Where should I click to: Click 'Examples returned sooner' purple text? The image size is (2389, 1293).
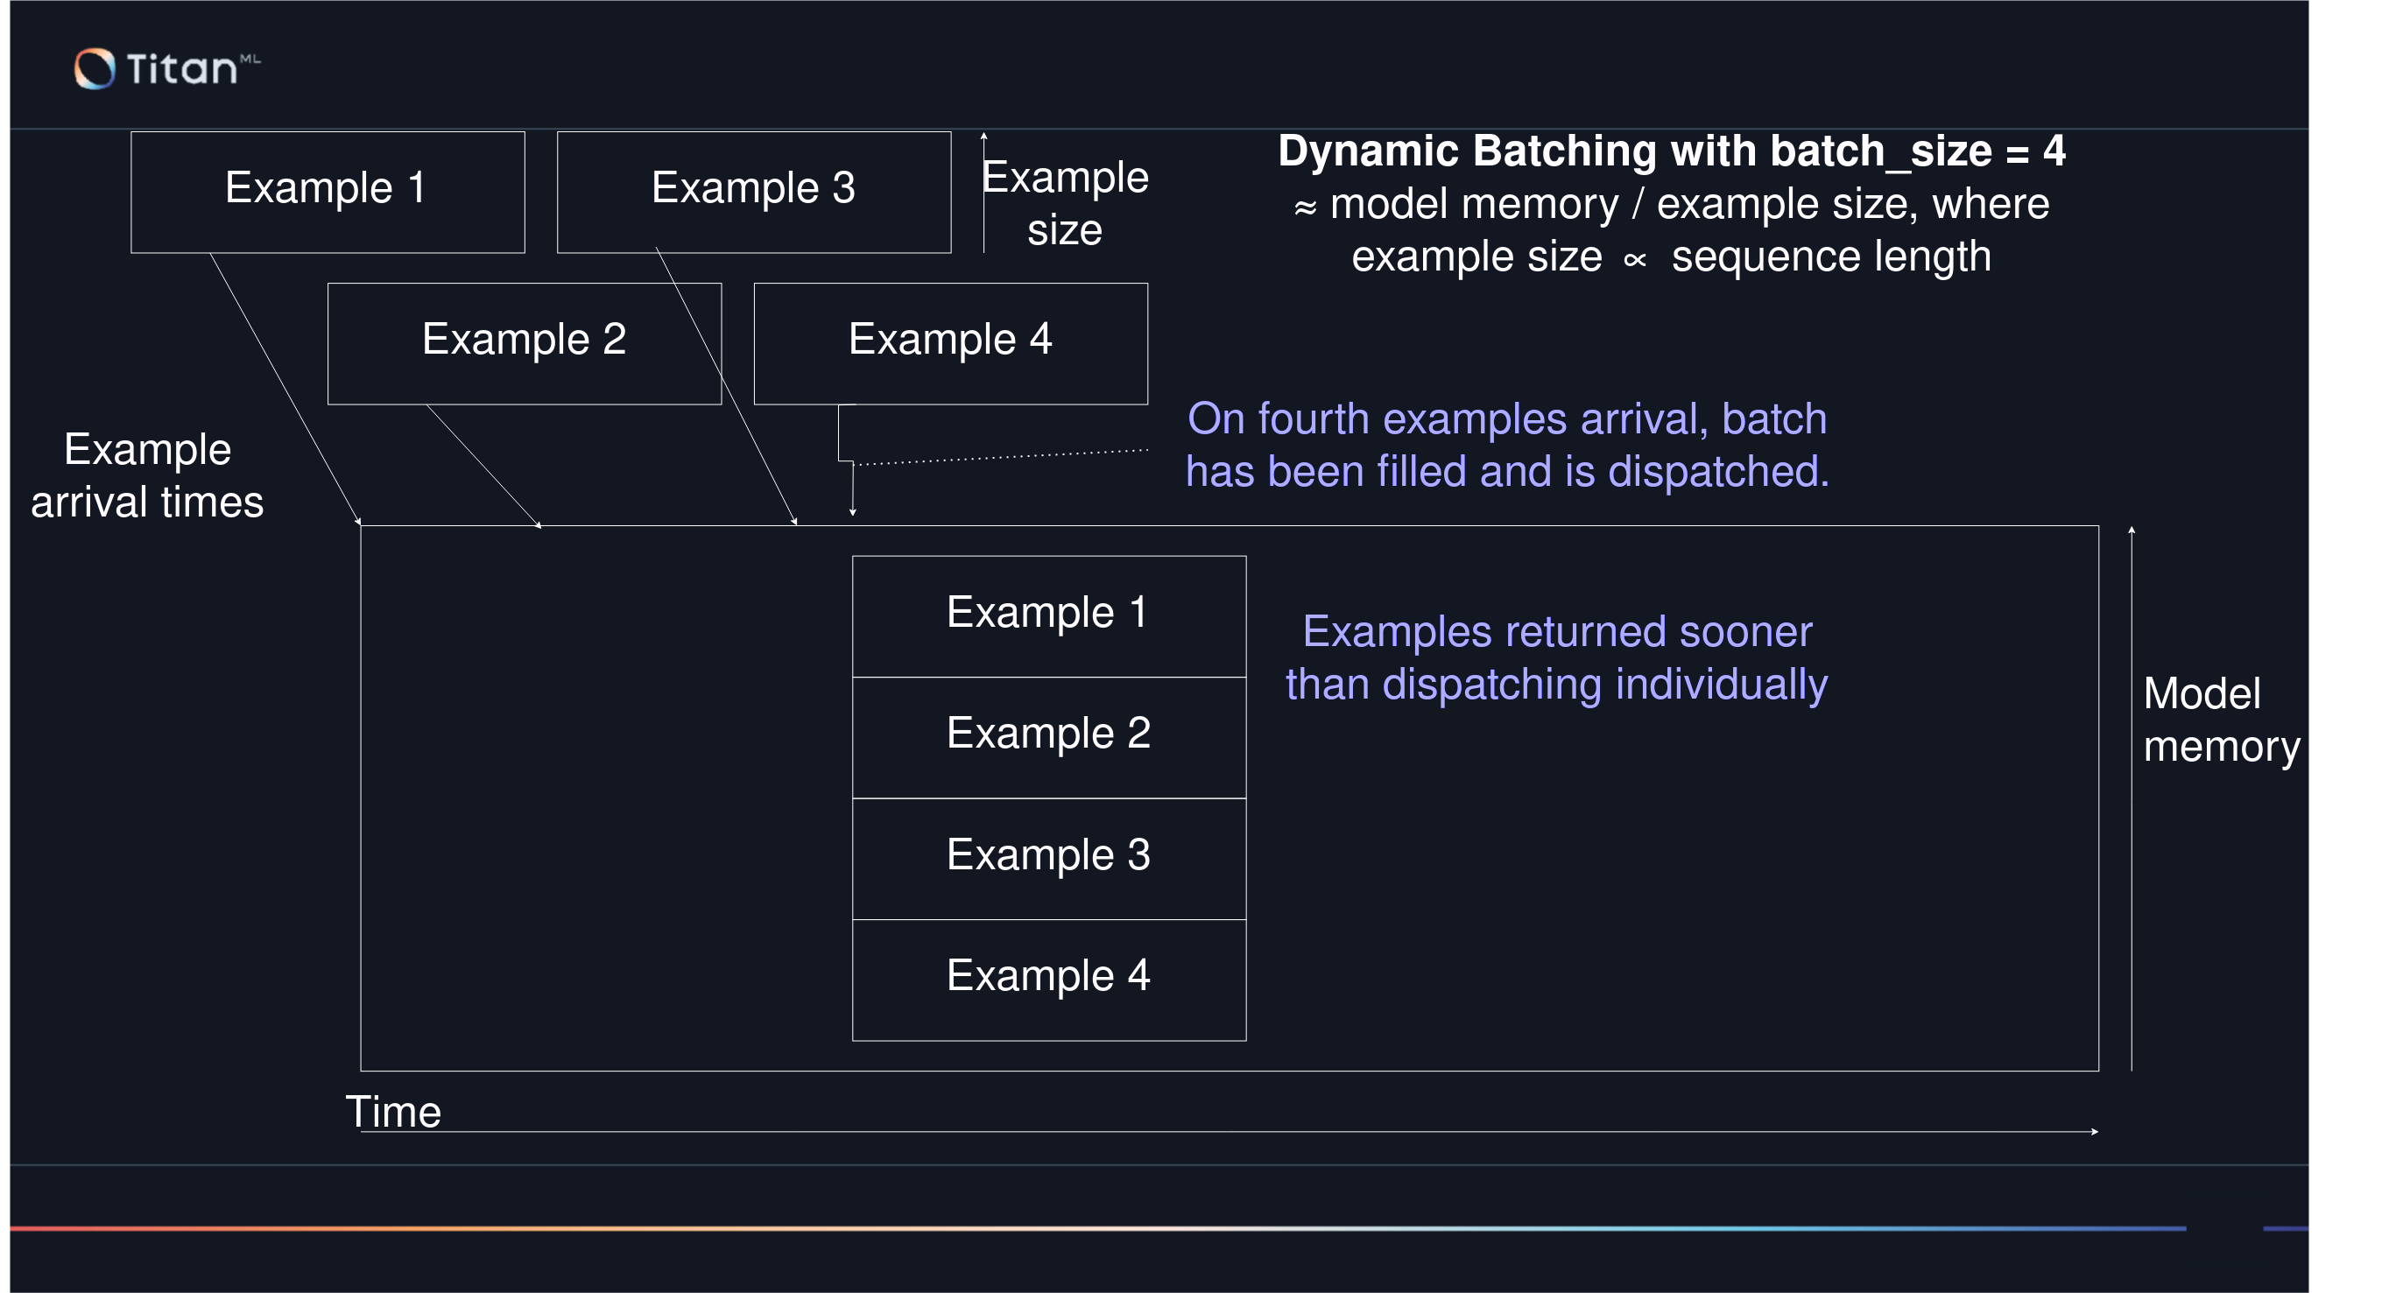tap(1556, 657)
